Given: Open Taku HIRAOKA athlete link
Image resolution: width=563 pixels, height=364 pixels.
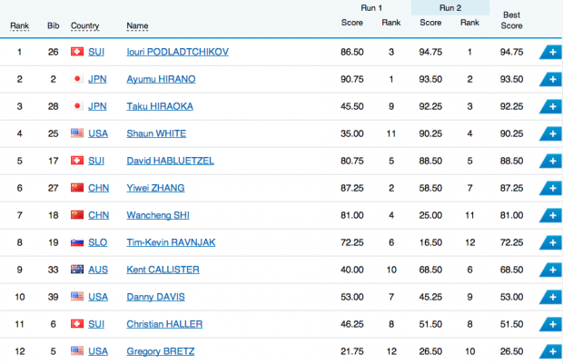Looking at the screenshot, I should point(162,107).
